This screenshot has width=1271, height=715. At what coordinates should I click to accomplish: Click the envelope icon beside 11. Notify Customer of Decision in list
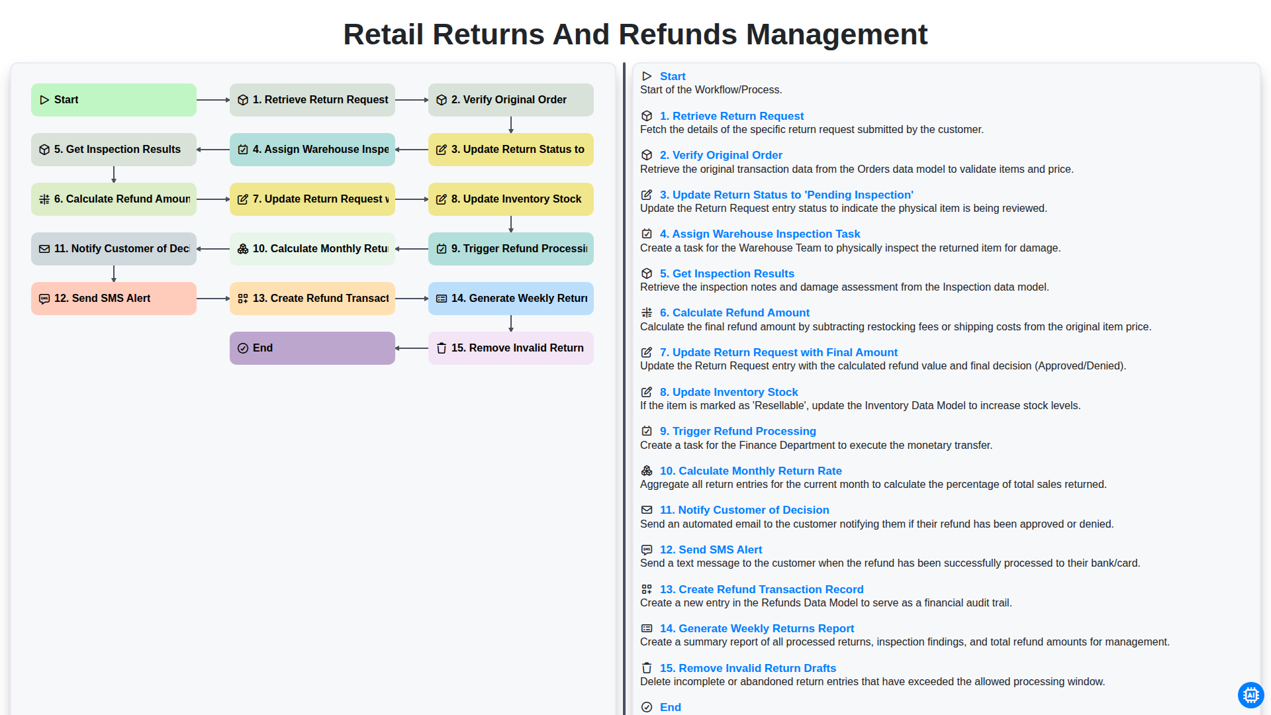pos(647,510)
